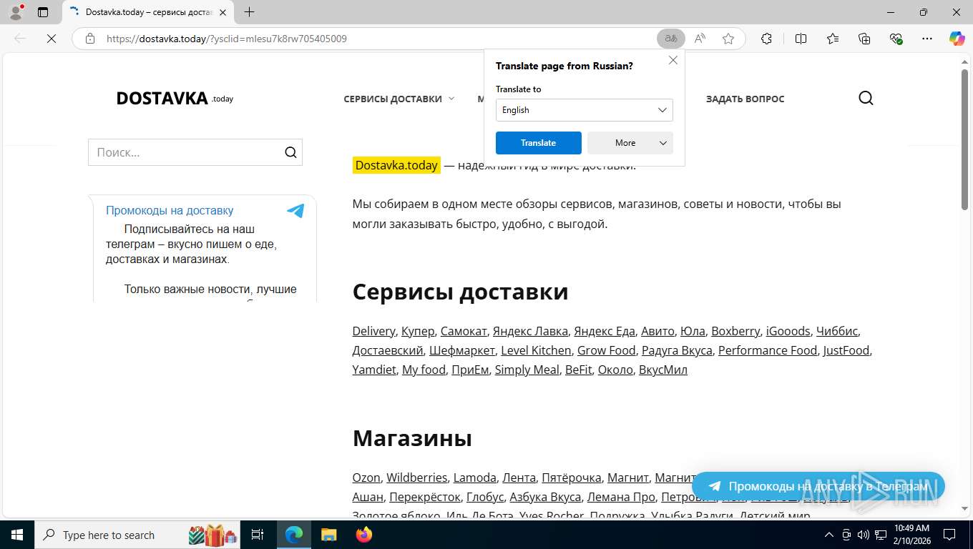Open the Translate to language dropdown

click(585, 110)
